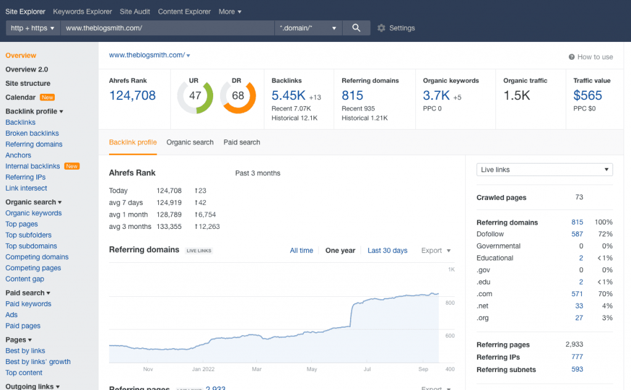Open Site structure in sidebar
The width and height of the screenshot is (631, 390).
[28, 83]
